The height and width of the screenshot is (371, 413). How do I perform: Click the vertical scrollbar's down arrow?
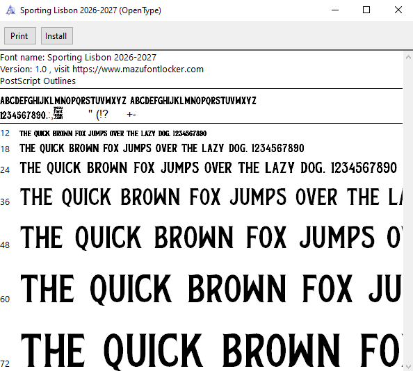tap(408, 366)
